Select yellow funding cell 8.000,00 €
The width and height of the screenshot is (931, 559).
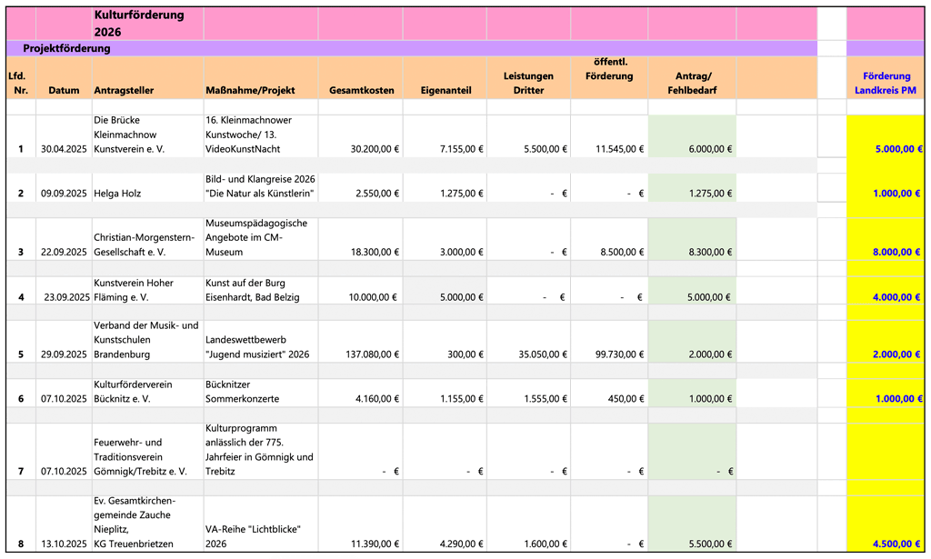click(x=886, y=252)
